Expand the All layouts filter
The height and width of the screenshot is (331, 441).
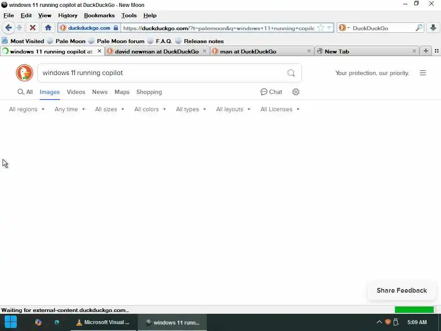233,109
